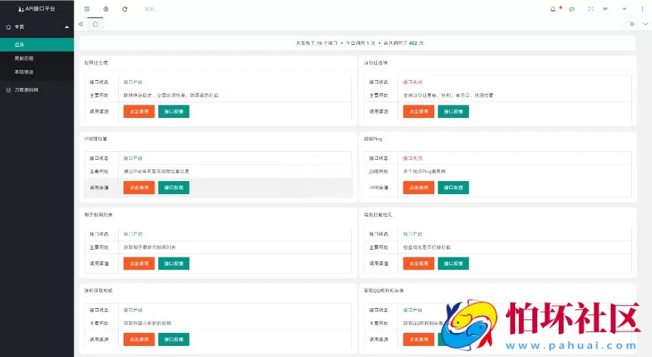Image resolution: width=652 pixels, height=357 pixels.
Task: Click the red 接口关闭 status of 超级Ping
Action: pos(413,158)
